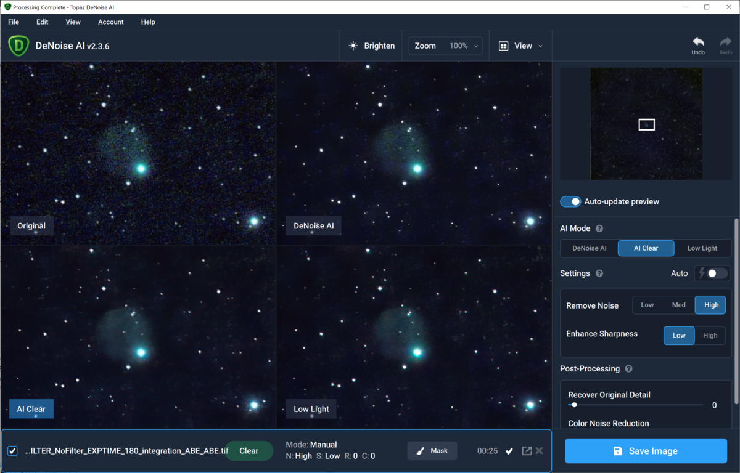Viewport: 740px width, 473px height.
Task: Click the Mode: Manual text
Action: pos(311,445)
